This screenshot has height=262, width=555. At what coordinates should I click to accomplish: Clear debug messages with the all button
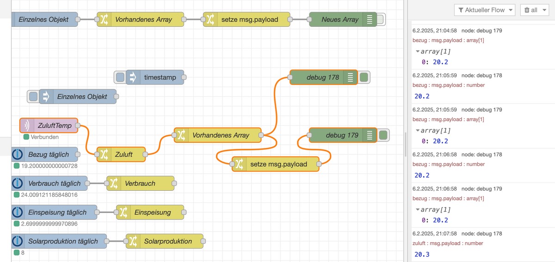point(530,10)
